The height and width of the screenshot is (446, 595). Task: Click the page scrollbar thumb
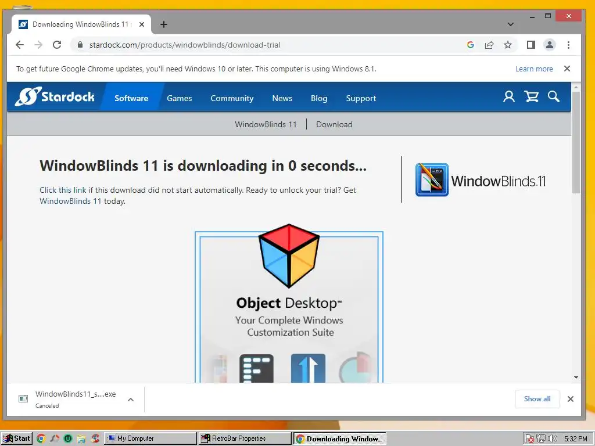[x=576, y=142]
